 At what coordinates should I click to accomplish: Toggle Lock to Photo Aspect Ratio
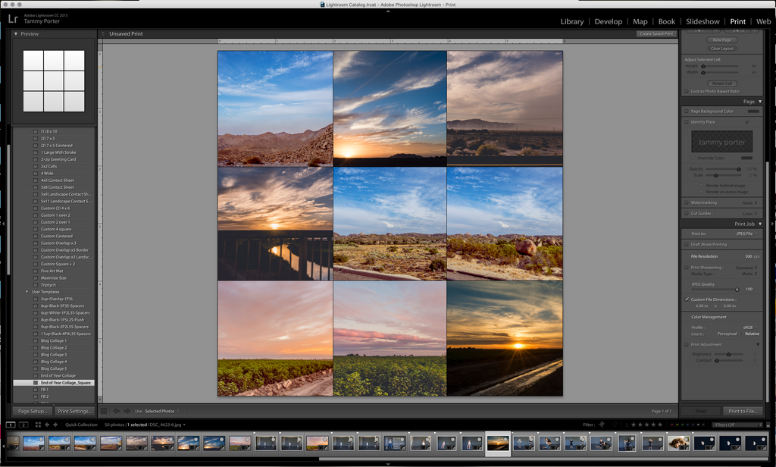pyautogui.click(x=686, y=91)
